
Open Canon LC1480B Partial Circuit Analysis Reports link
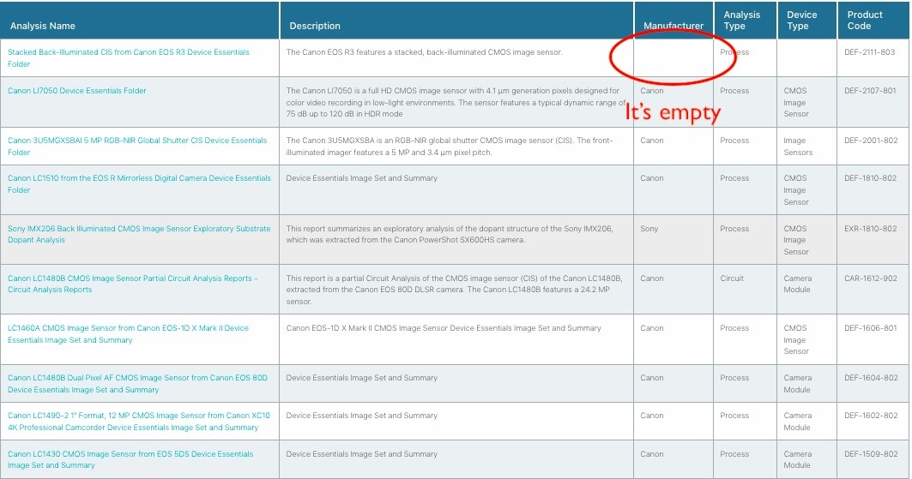point(133,284)
